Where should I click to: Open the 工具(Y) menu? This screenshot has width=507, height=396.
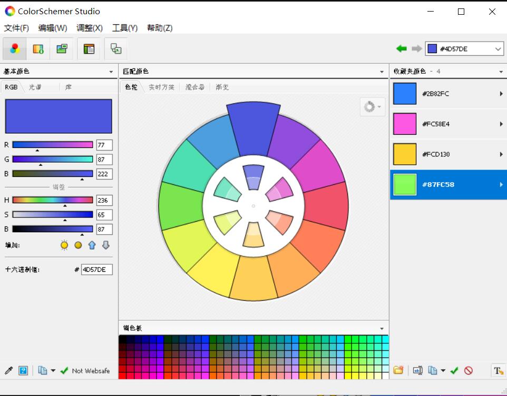pos(124,28)
